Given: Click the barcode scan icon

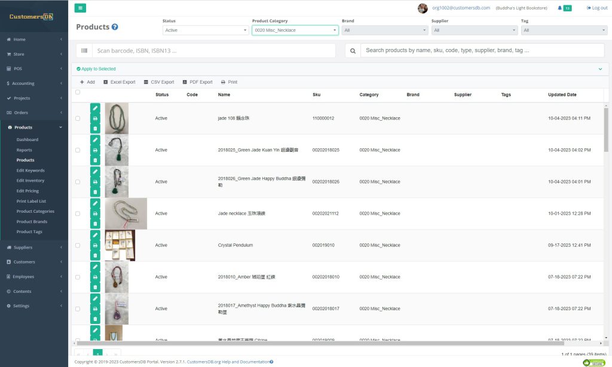Looking at the screenshot, I should (x=84, y=51).
